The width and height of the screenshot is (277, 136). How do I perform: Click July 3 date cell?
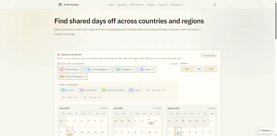(151, 122)
